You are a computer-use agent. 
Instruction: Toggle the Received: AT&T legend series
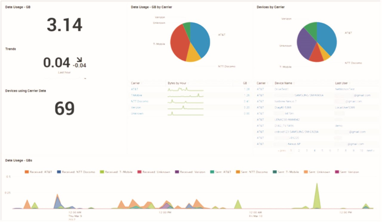[x=39, y=172]
